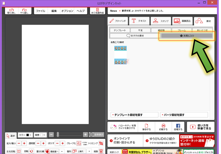Expand the 整列 alignment dropdown arrow
Viewport: 221px width, 154px height.
pyautogui.click(x=89, y=151)
